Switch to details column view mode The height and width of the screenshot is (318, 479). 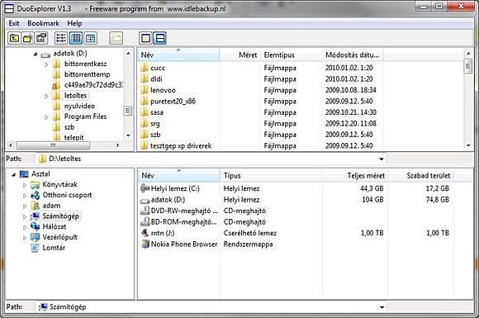[x=76, y=38]
